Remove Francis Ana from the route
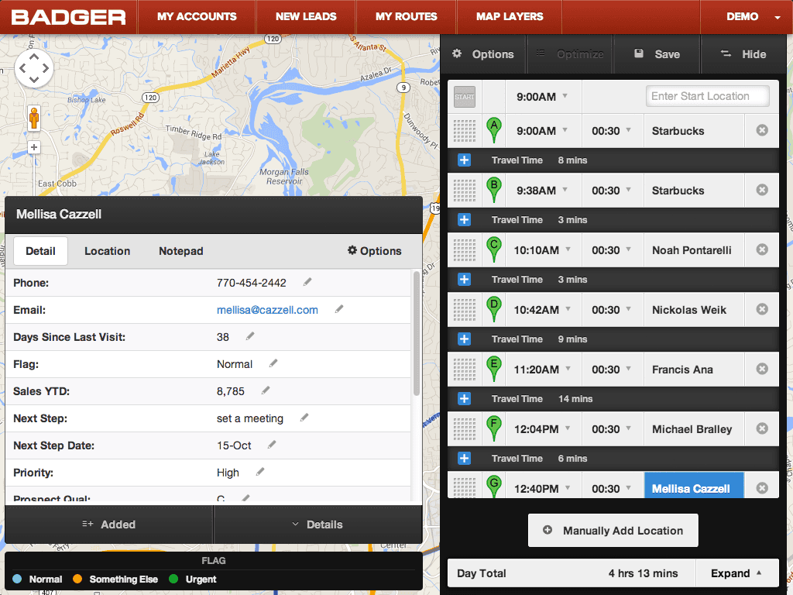 pos(762,370)
